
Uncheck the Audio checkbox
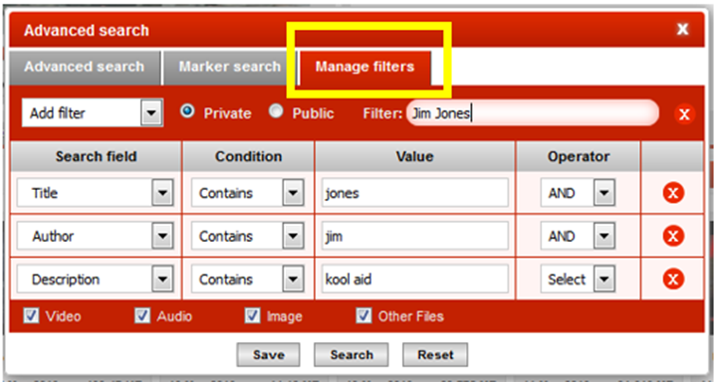click(142, 315)
